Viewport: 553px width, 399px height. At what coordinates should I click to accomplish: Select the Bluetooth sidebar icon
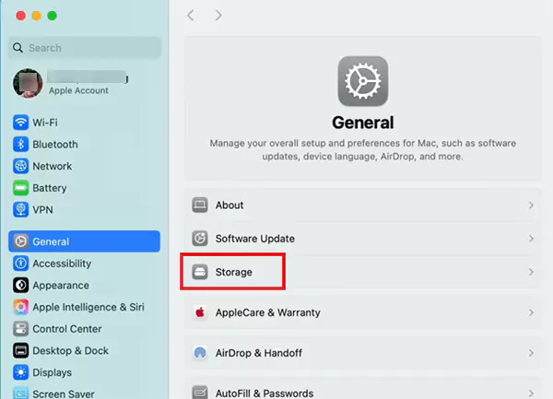point(20,145)
